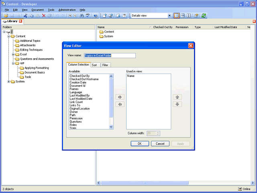Select Applying Formatting folder in tree
257x193 pixels.
37,68
